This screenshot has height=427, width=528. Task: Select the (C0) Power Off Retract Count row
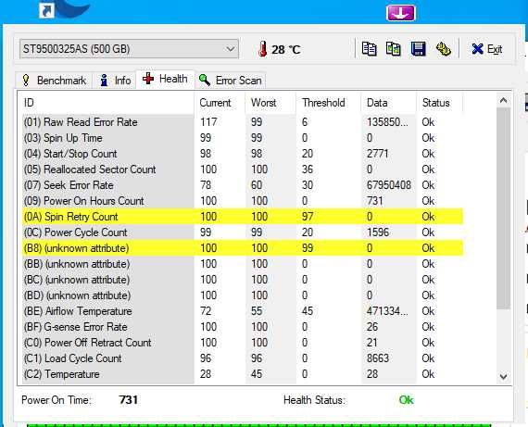[x=243, y=343]
